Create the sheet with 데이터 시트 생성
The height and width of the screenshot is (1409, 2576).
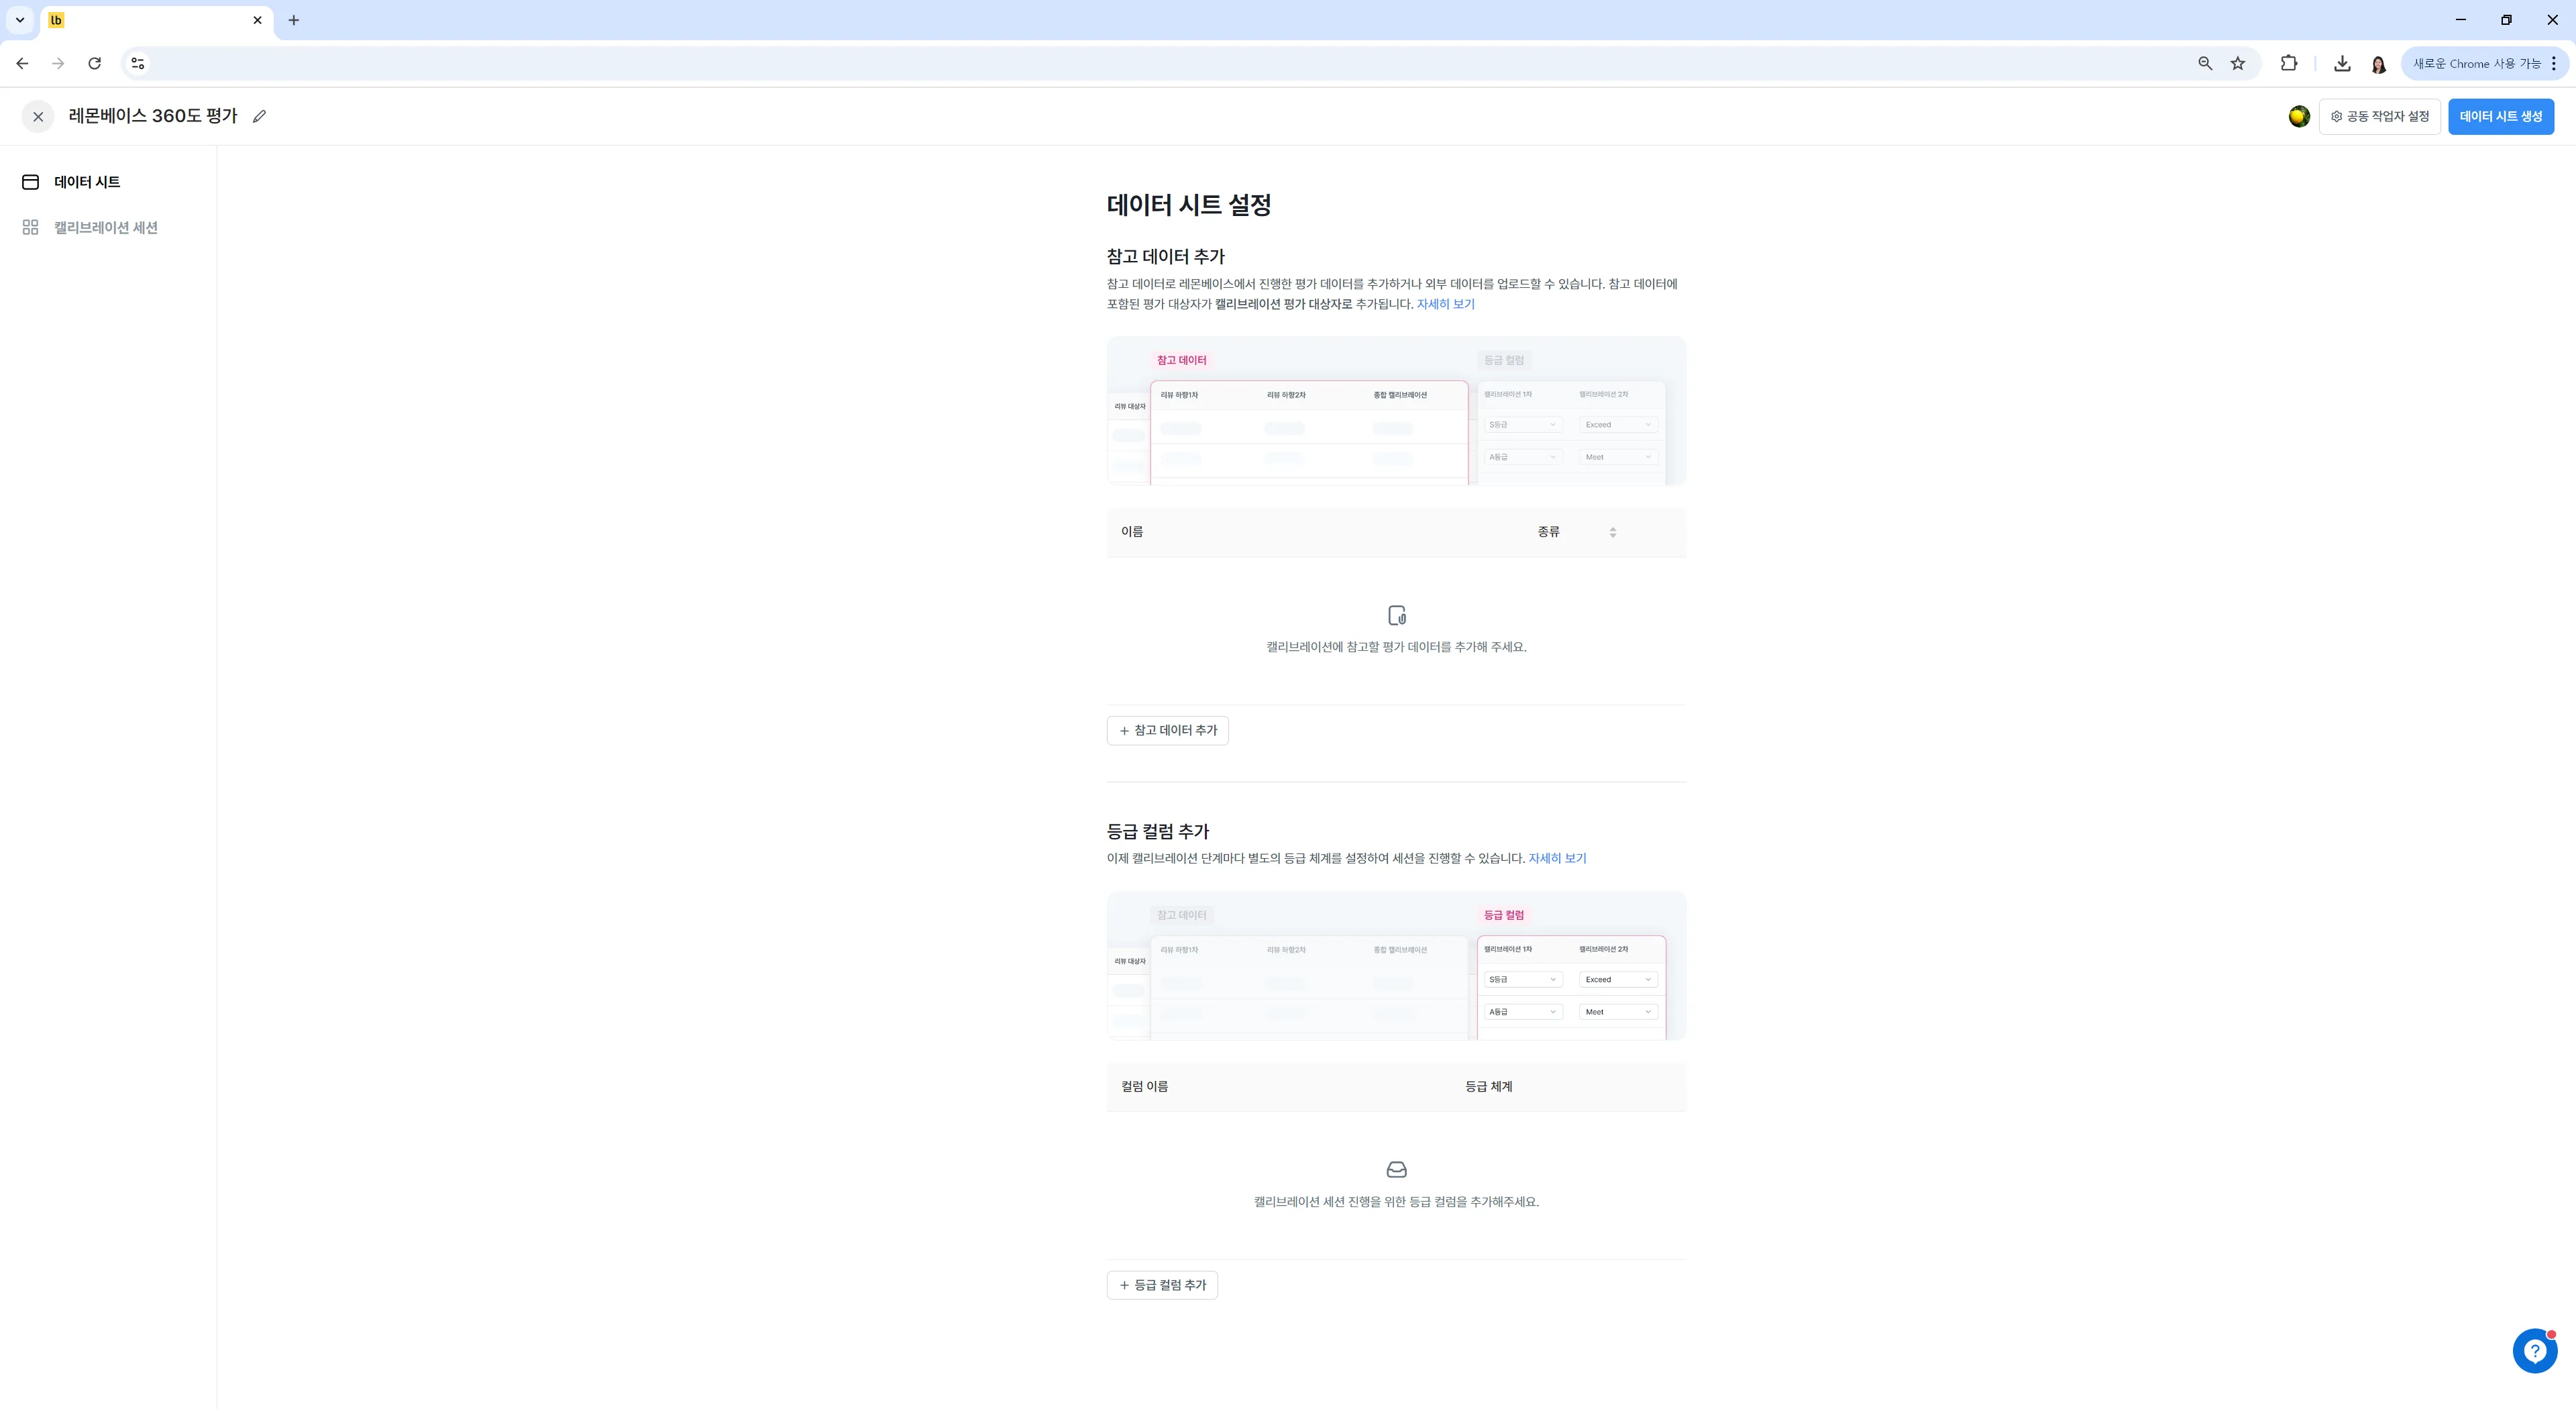coord(2500,117)
